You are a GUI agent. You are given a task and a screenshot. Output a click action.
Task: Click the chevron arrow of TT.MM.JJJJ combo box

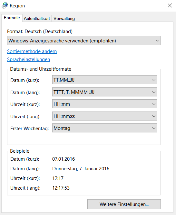(x=154, y=80)
